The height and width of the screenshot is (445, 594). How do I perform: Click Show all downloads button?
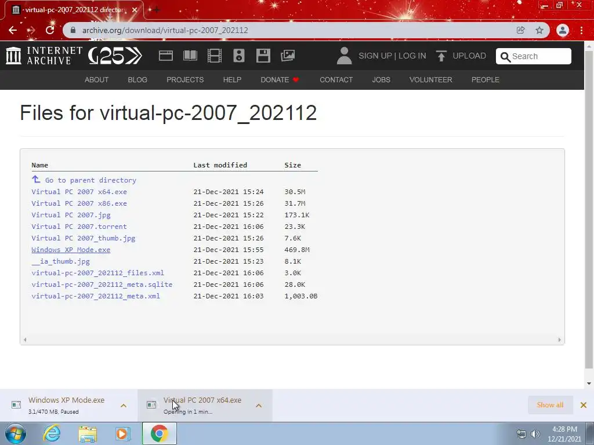(550, 405)
